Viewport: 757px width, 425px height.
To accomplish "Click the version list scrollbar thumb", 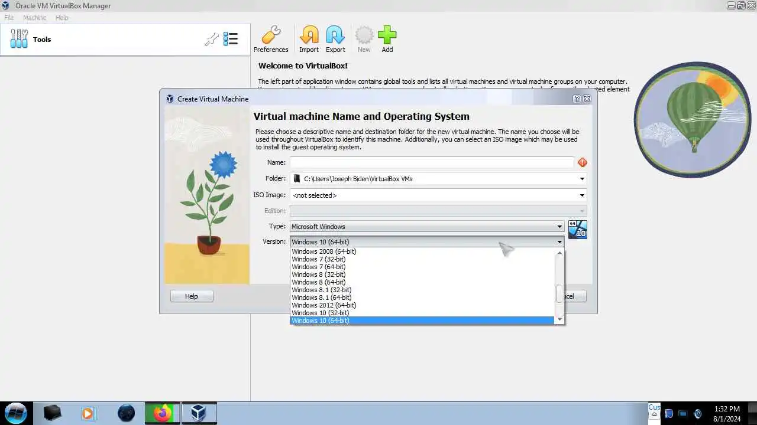I will (559, 293).
